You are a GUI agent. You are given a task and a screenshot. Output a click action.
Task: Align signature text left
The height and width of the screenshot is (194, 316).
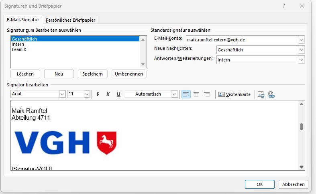pos(186,94)
